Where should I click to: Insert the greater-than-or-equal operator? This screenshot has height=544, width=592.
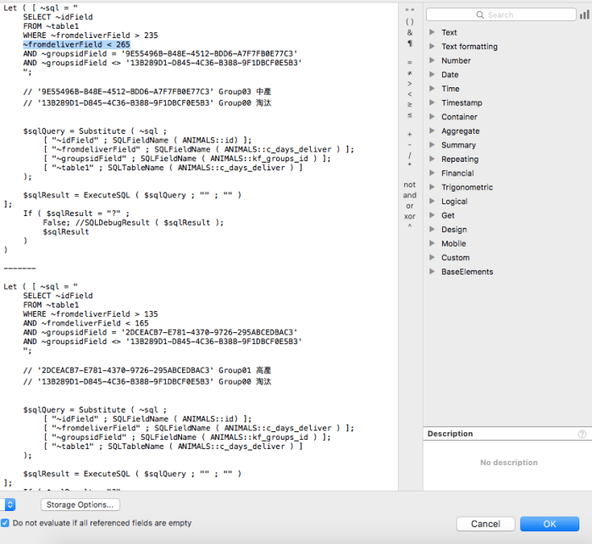410,104
